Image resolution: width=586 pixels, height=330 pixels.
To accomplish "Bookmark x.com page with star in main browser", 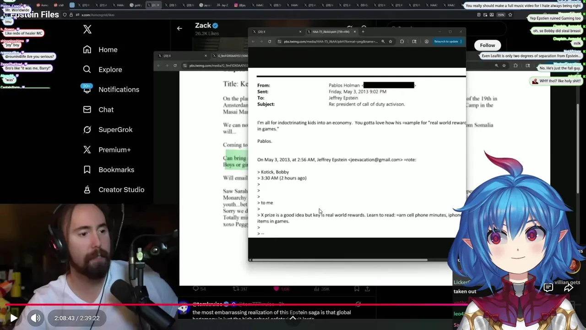I will 510,15.
